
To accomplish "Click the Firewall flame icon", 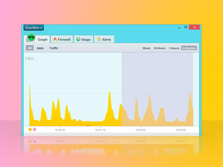I will pos(55,40).
